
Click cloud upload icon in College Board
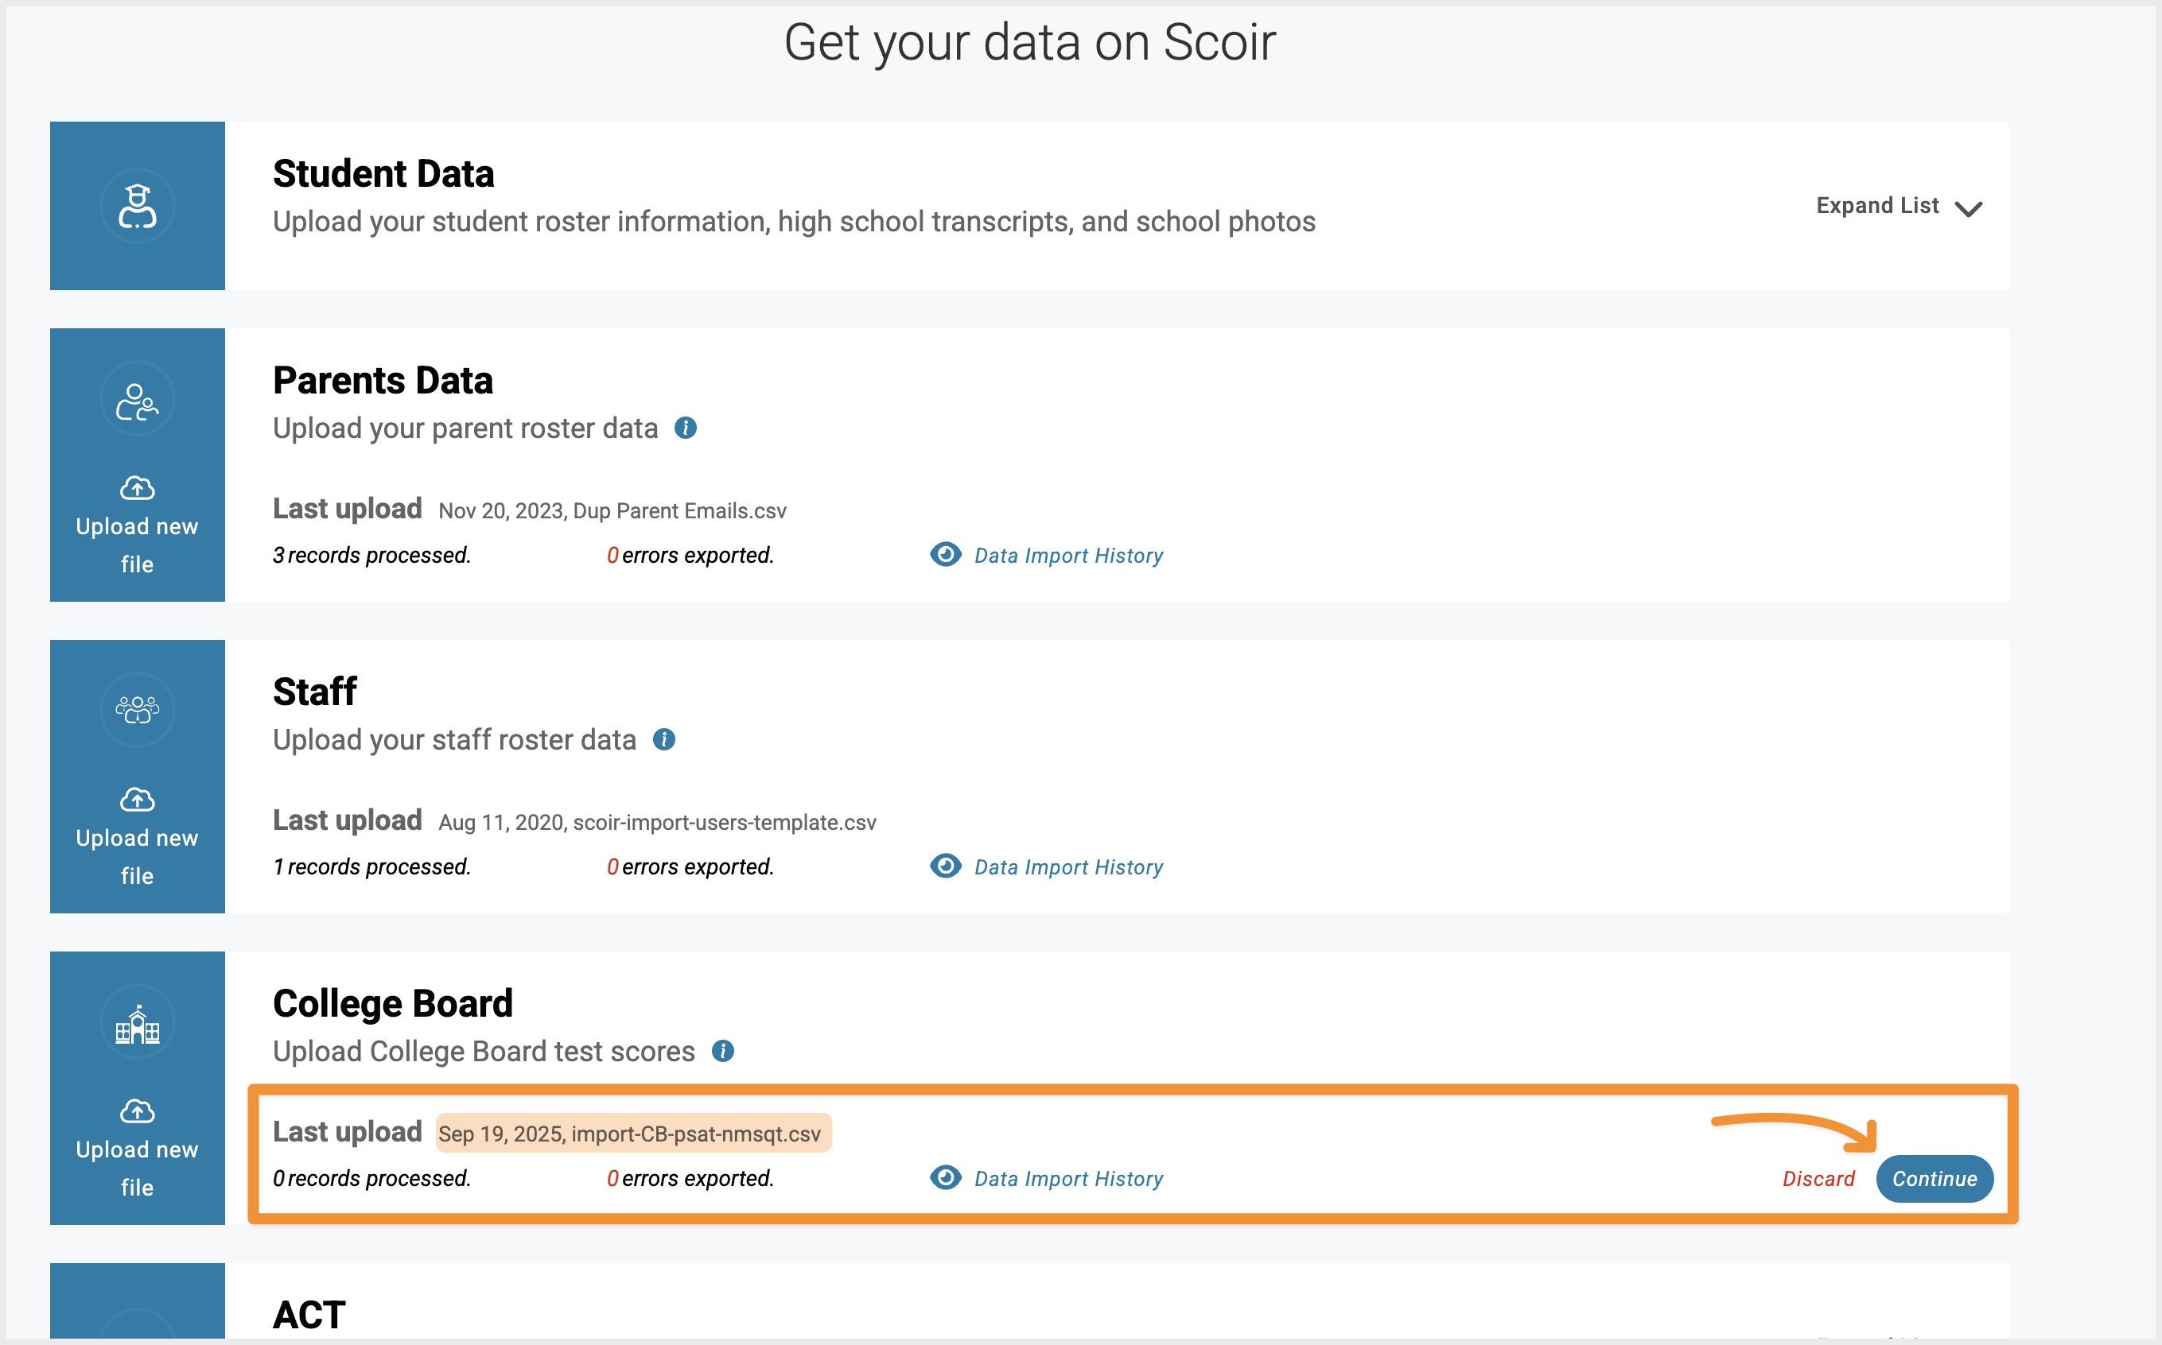pos(137,1110)
